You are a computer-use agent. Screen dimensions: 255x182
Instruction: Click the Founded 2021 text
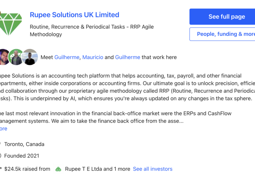tap(22, 156)
